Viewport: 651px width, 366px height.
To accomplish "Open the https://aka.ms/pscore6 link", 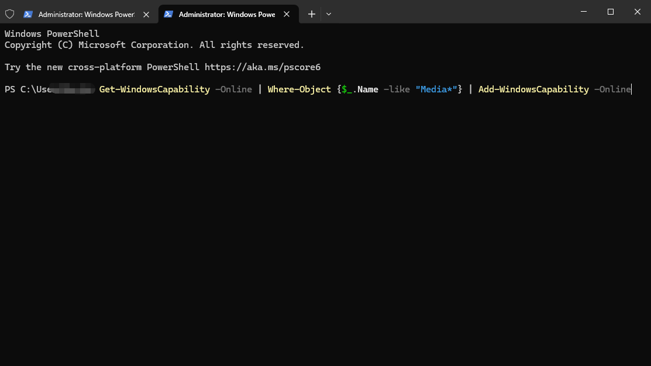I will (x=263, y=67).
